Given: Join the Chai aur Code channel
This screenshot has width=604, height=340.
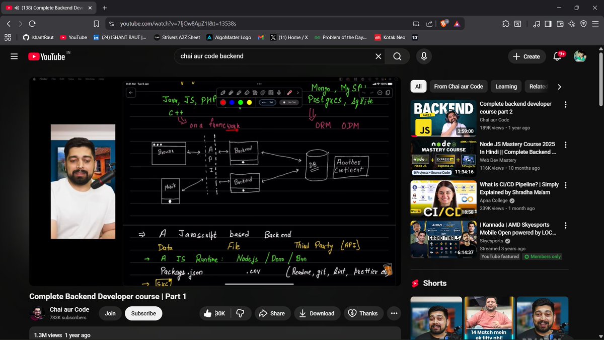Looking at the screenshot, I should click(110, 313).
